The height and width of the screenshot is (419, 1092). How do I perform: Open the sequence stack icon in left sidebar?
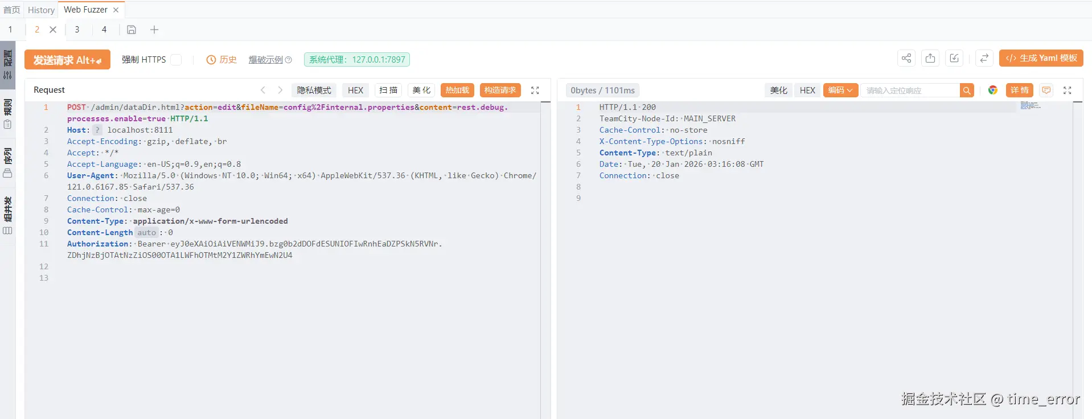[7, 173]
